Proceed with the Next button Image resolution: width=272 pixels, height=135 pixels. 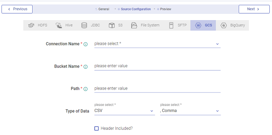pyautogui.click(x=254, y=9)
